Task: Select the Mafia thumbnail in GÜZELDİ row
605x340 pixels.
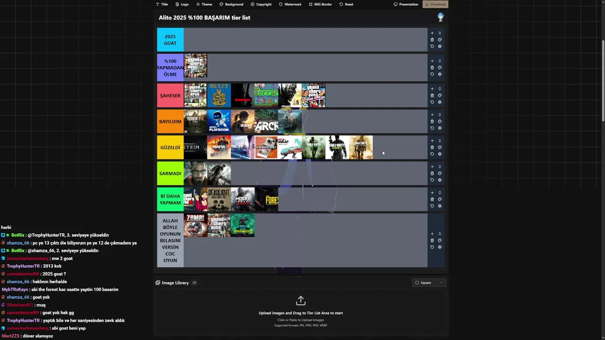Action: (219, 147)
